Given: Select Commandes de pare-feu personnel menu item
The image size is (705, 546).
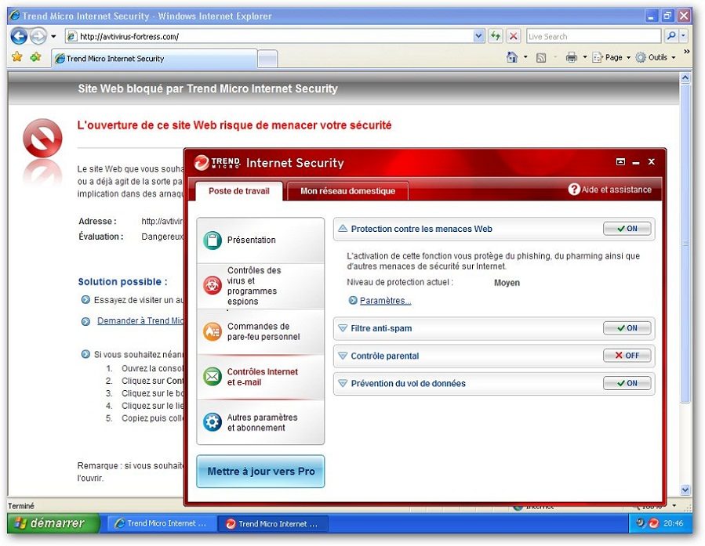Looking at the screenshot, I should click(260, 331).
